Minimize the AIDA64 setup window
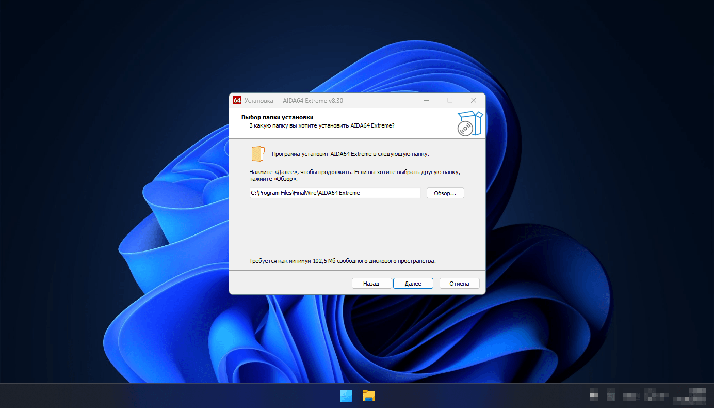This screenshot has width=714, height=408. point(426,100)
